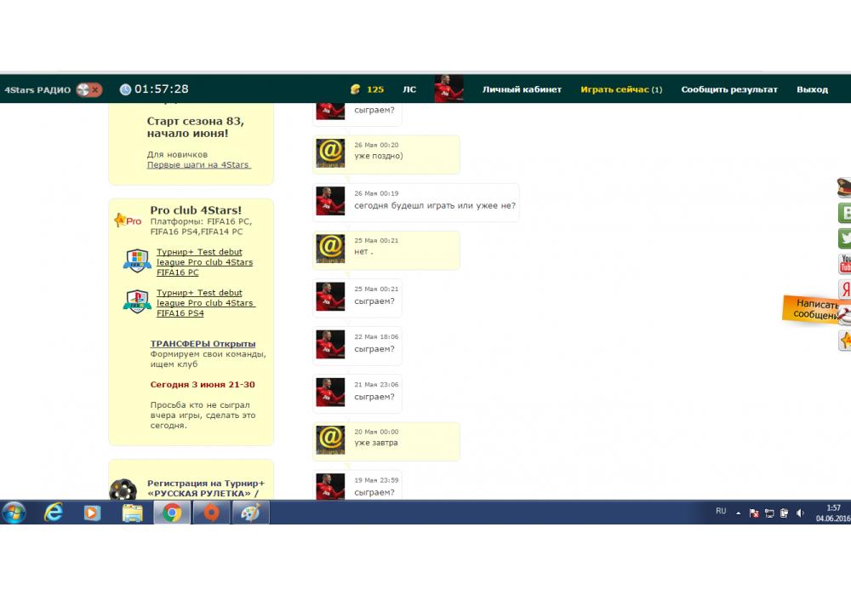Click the Выход logout link
Viewport: 851px width, 596px height.
(812, 89)
